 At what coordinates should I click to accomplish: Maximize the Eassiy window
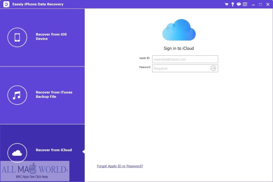[260, 5]
